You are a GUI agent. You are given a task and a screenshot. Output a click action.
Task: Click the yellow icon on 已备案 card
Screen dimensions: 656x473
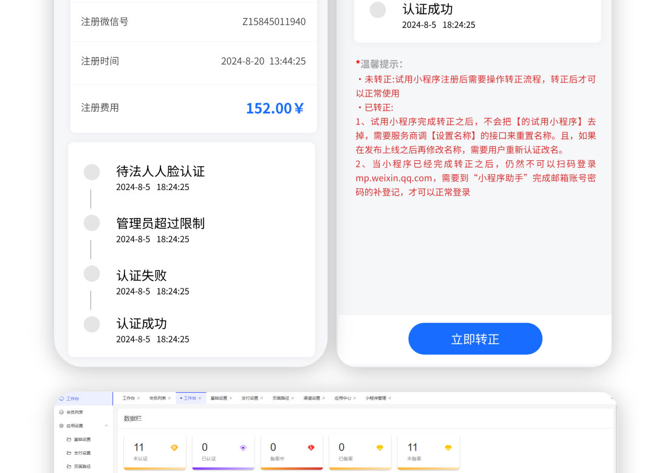point(380,448)
